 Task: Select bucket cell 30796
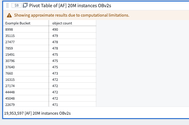click(x=26, y=61)
